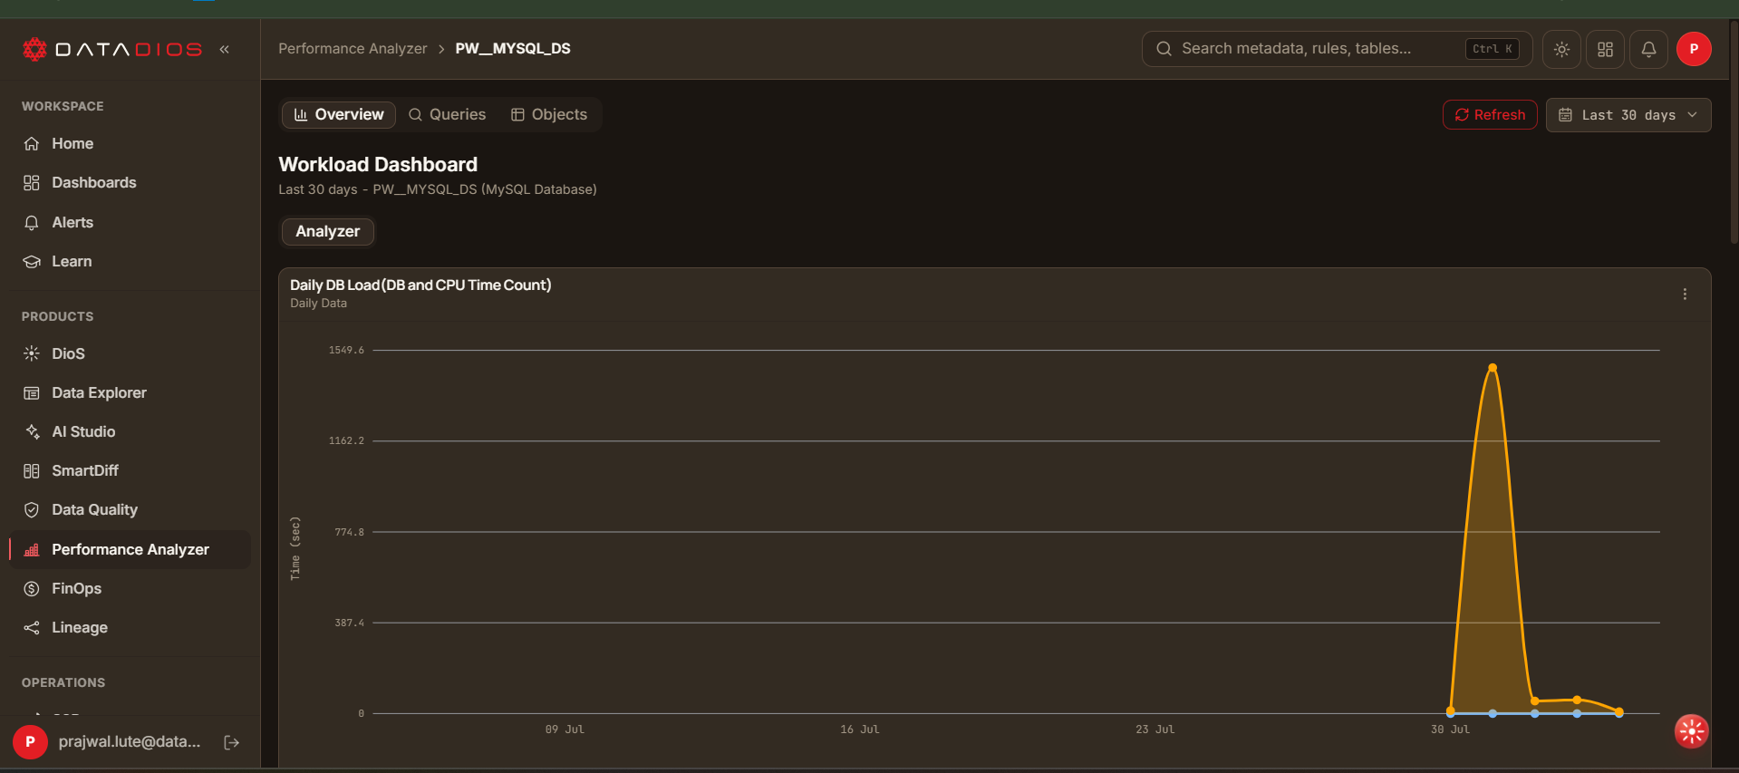Screen dimensions: 1739x773
Task: Open Data Quality from the sidebar
Action: tap(130, 509)
